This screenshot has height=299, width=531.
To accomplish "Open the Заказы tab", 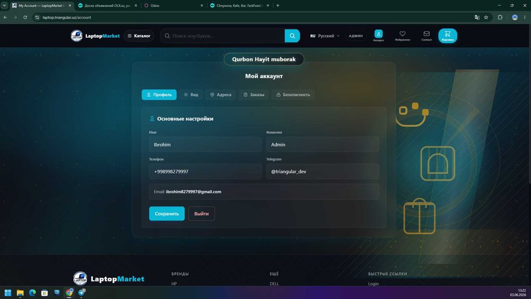I will click(x=254, y=95).
